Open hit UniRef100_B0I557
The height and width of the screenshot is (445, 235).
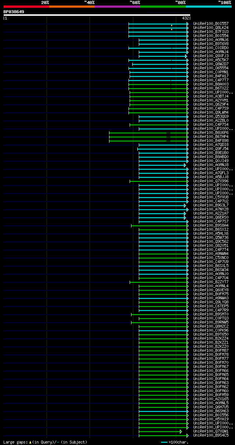click(x=211, y=23)
